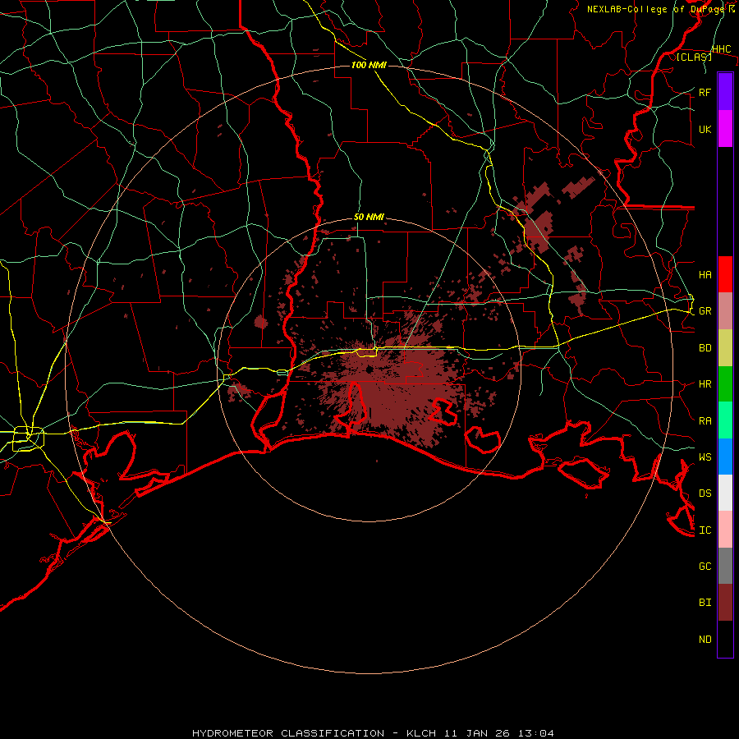Click the green HR legend swatch
Screen dimensions: 739x739
[725, 383]
